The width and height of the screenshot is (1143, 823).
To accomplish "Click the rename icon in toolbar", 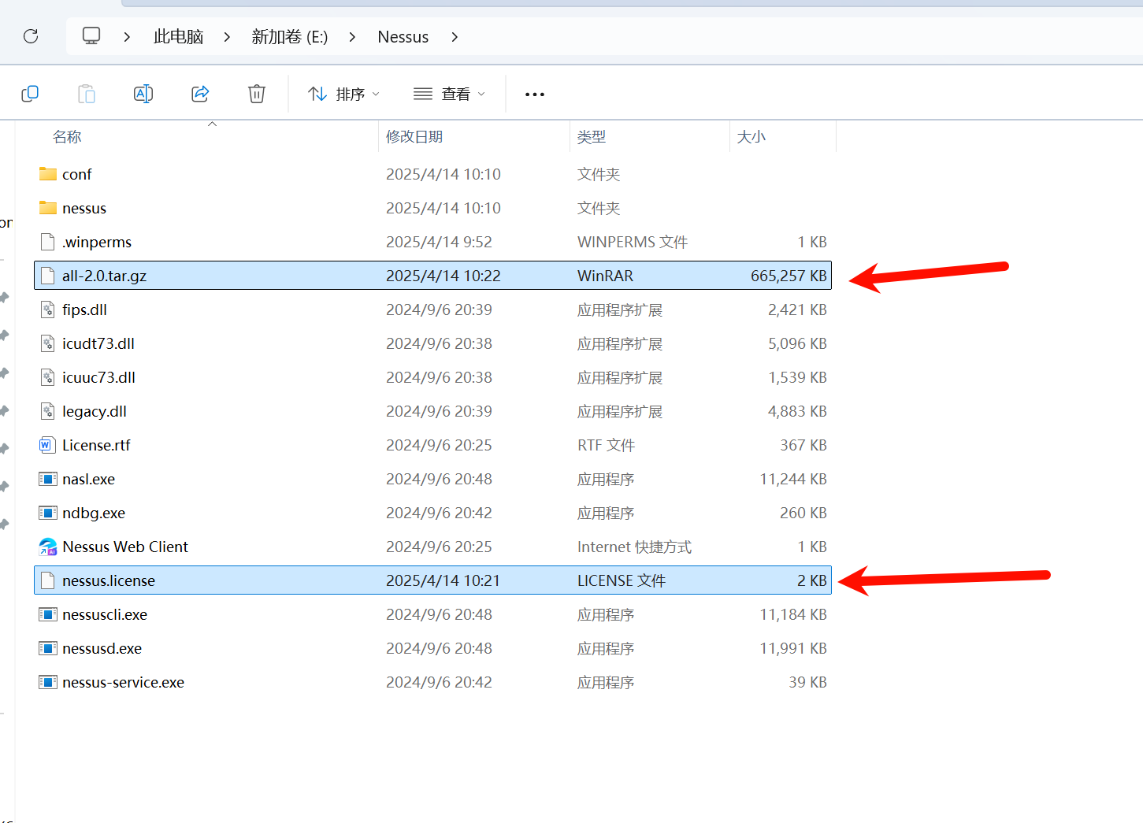I will pos(143,94).
